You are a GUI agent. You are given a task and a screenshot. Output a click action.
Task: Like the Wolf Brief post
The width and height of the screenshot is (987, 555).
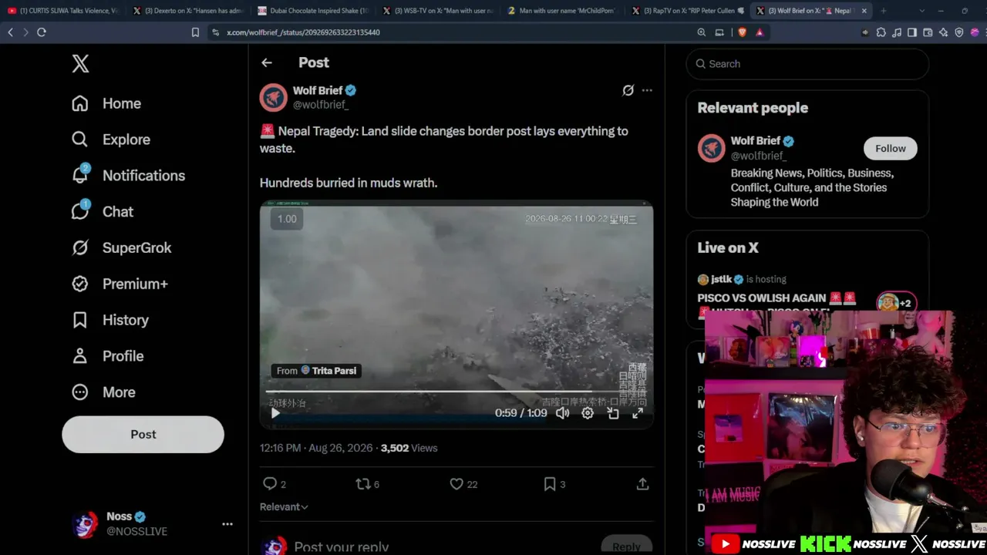(x=456, y=484)
